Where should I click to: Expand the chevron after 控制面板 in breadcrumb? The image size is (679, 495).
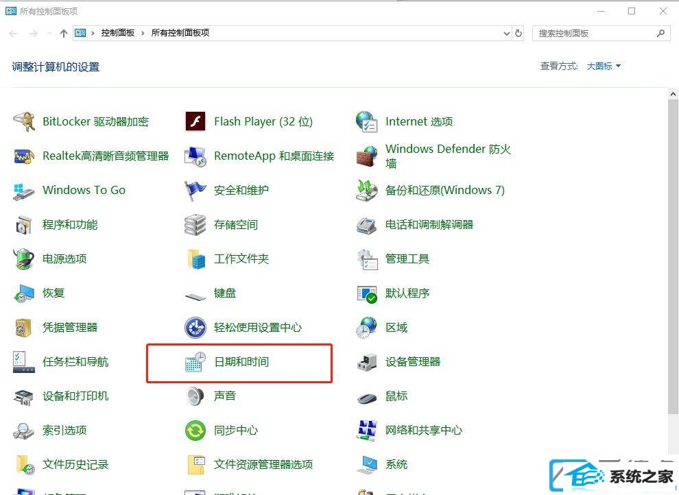(143, 33)
